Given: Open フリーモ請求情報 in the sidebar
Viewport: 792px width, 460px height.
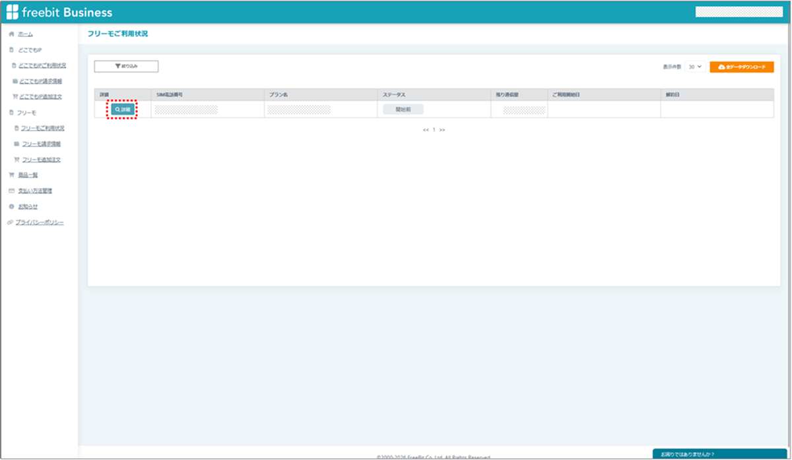Looking at the screenshot, I should click(x=42, y=144).
